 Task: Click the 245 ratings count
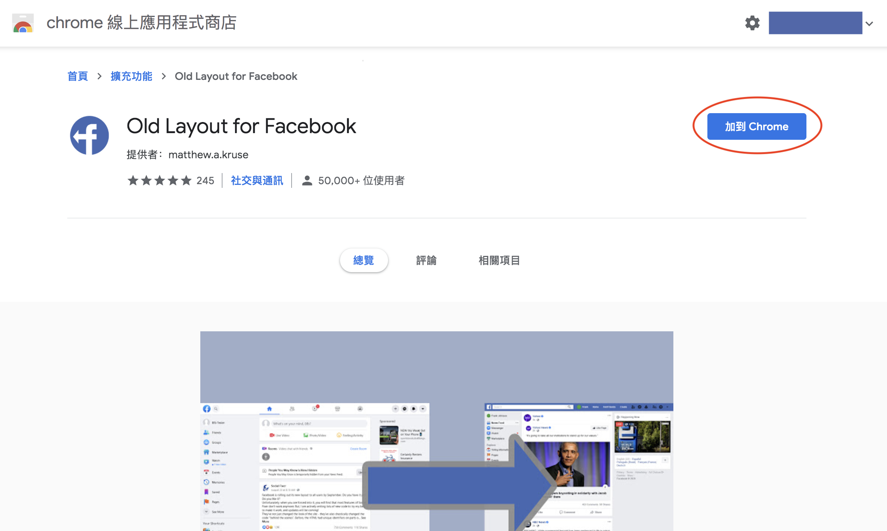click(205, 180)
